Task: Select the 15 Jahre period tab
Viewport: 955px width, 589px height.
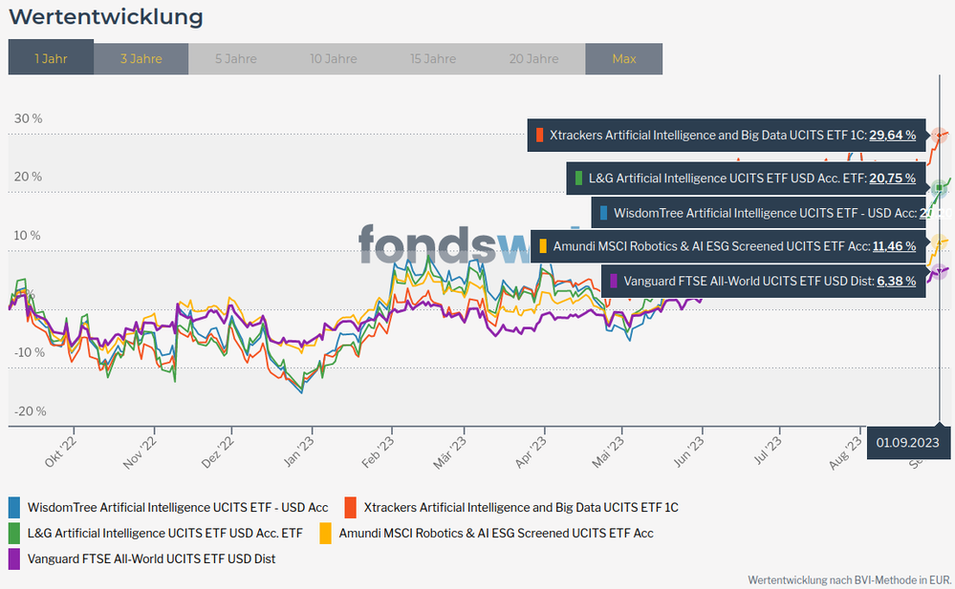Action: tap(433, 58)
